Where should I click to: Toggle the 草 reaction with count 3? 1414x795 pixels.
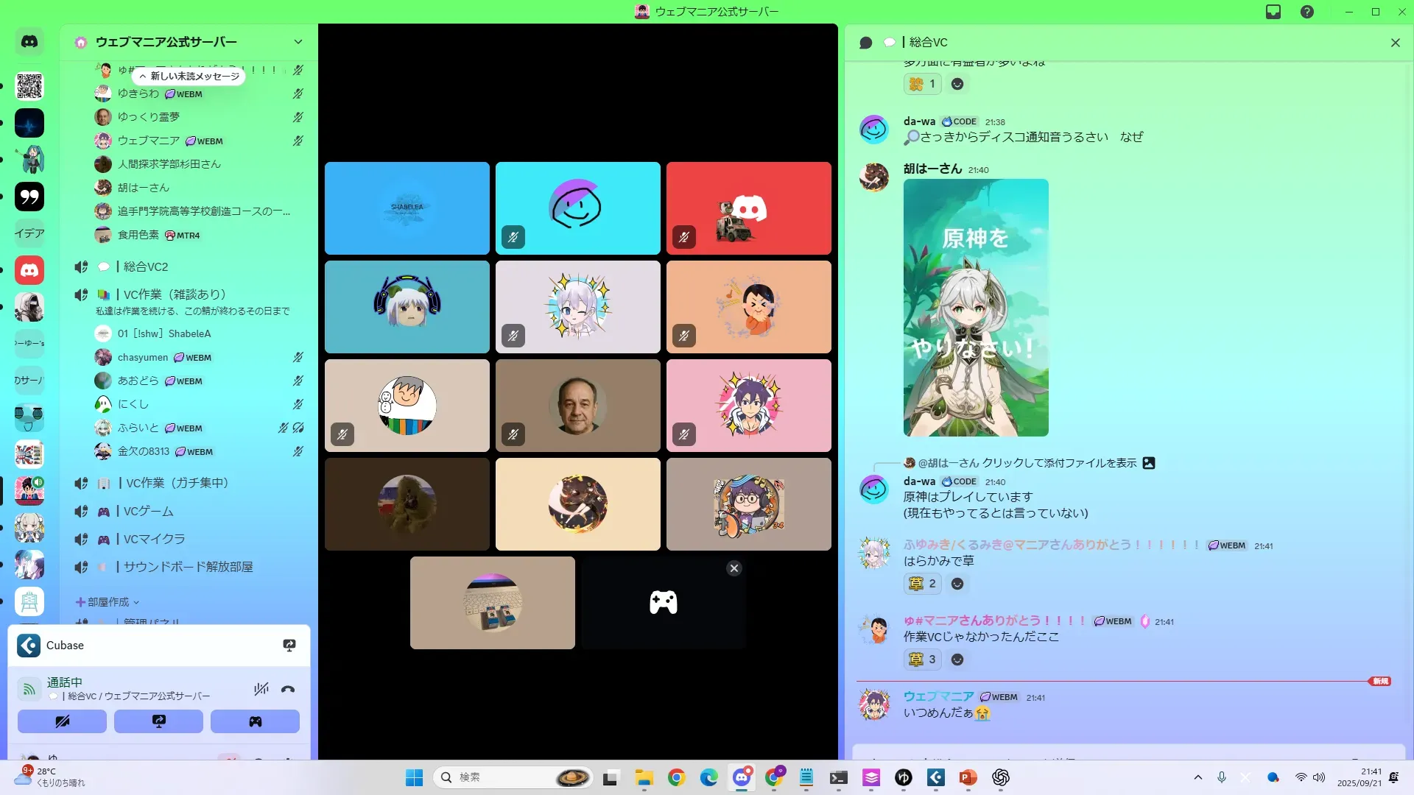(922, 660)
